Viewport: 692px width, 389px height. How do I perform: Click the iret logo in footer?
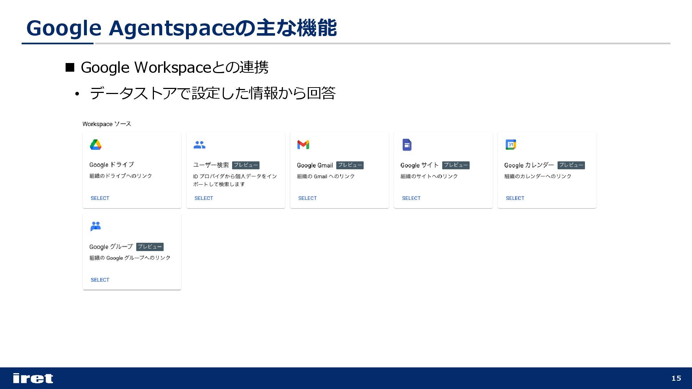pyautogui.click(x=33, y=378)
